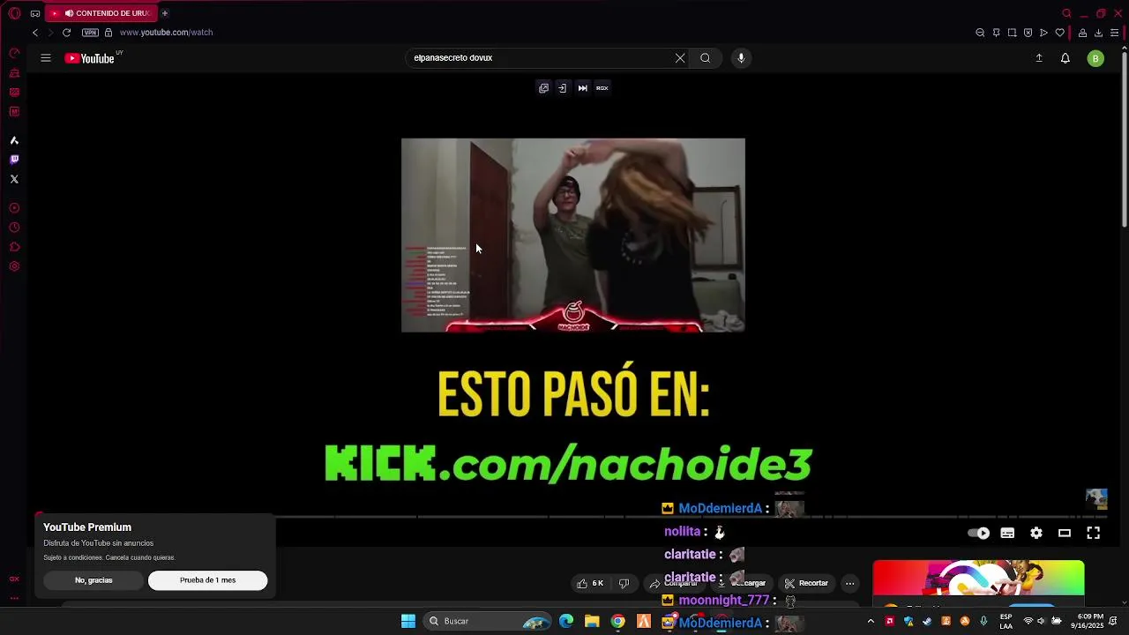
Task: Seek using the video progress bar
Action: pos(572,516)
